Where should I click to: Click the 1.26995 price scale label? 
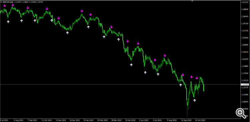(x=245, y=45)
